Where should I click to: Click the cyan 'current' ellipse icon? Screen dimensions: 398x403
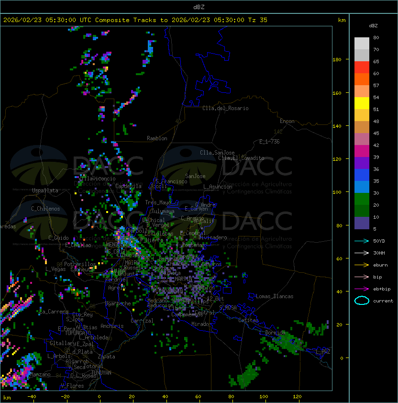362,301
